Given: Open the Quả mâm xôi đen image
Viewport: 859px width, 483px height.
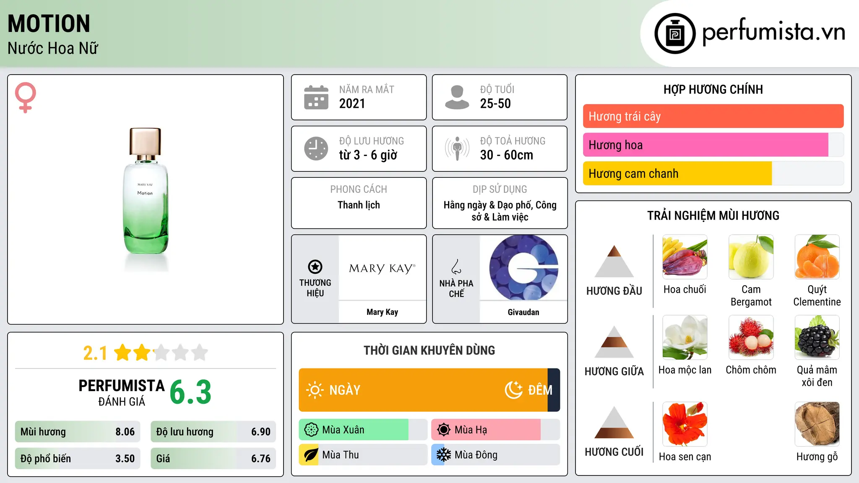Looking at the screenshot, I should pos(817,338).
